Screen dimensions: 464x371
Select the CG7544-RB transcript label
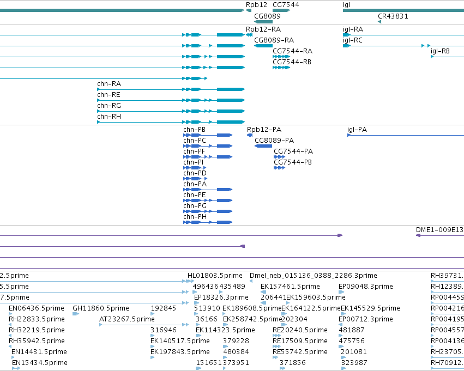292,62
